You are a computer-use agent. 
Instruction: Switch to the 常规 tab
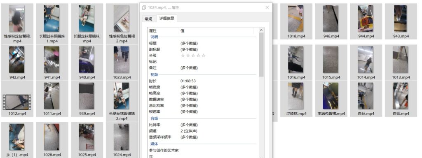point(148,19)
